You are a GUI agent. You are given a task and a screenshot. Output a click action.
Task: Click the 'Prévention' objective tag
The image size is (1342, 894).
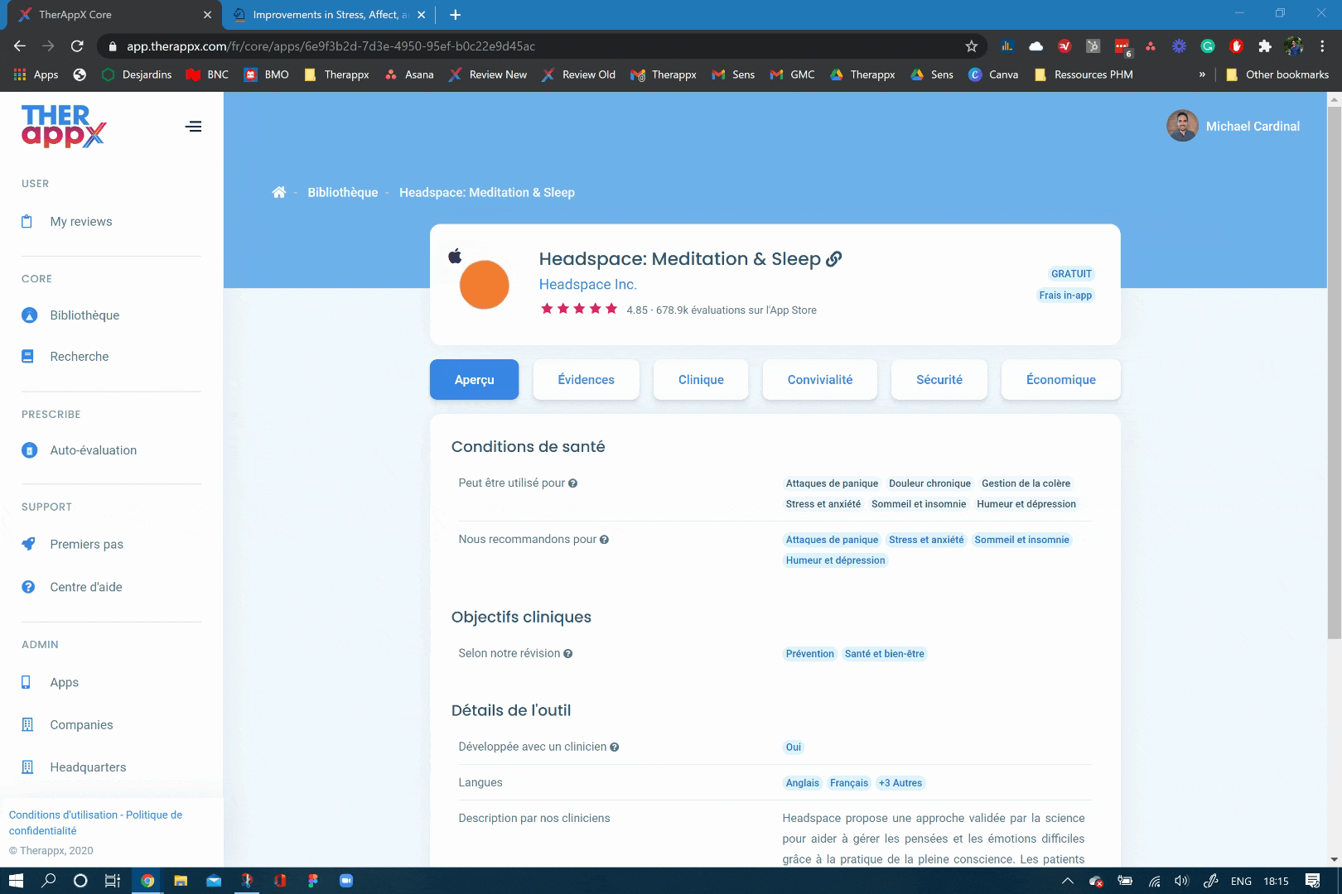point(810,654)
